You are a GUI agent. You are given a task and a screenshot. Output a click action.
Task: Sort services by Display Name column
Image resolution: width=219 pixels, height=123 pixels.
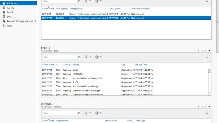coord(62,121)
